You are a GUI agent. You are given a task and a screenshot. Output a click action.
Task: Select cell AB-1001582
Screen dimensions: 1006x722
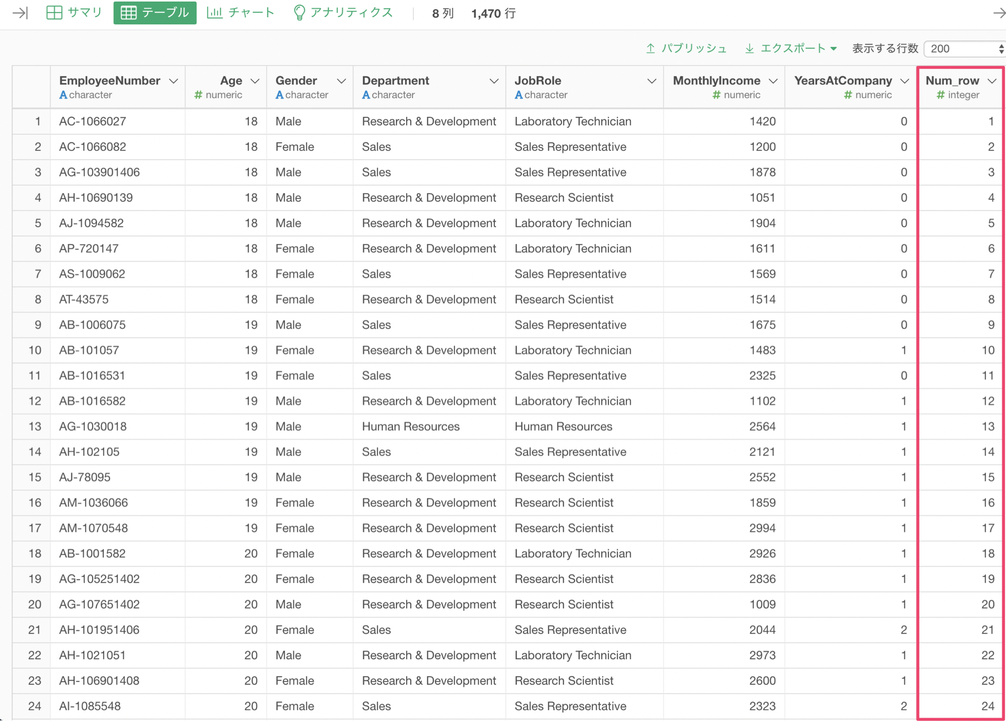[x=117, y=554]
